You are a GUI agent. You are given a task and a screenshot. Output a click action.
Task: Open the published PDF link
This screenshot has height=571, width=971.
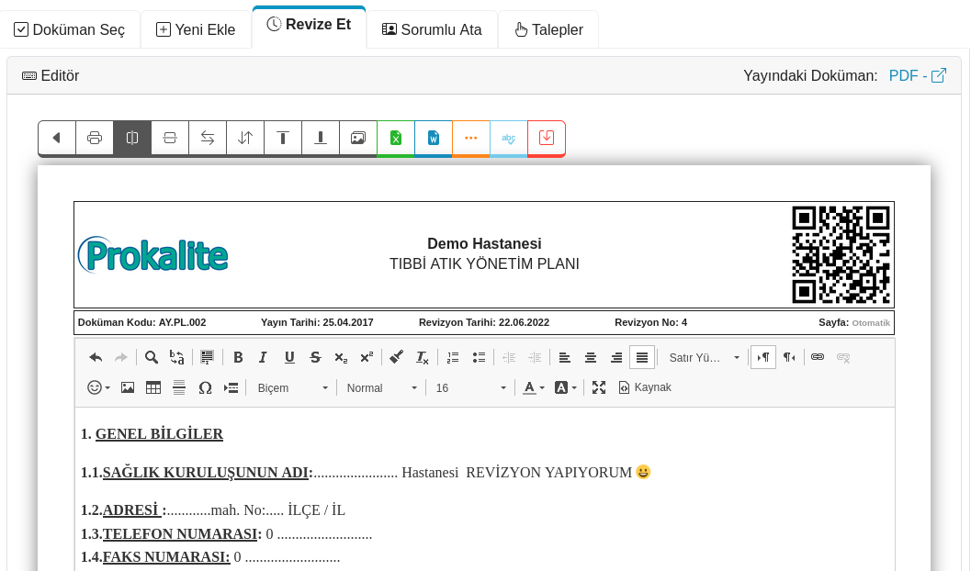[x=917, y=75]
